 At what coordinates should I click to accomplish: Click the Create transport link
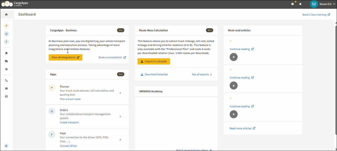69,122
